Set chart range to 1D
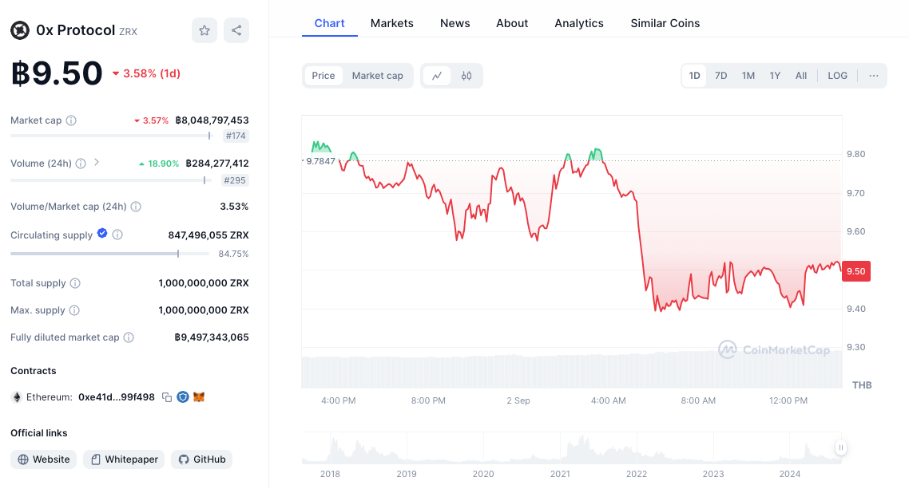Screen dimensions: 909x489 coord(694,76)
